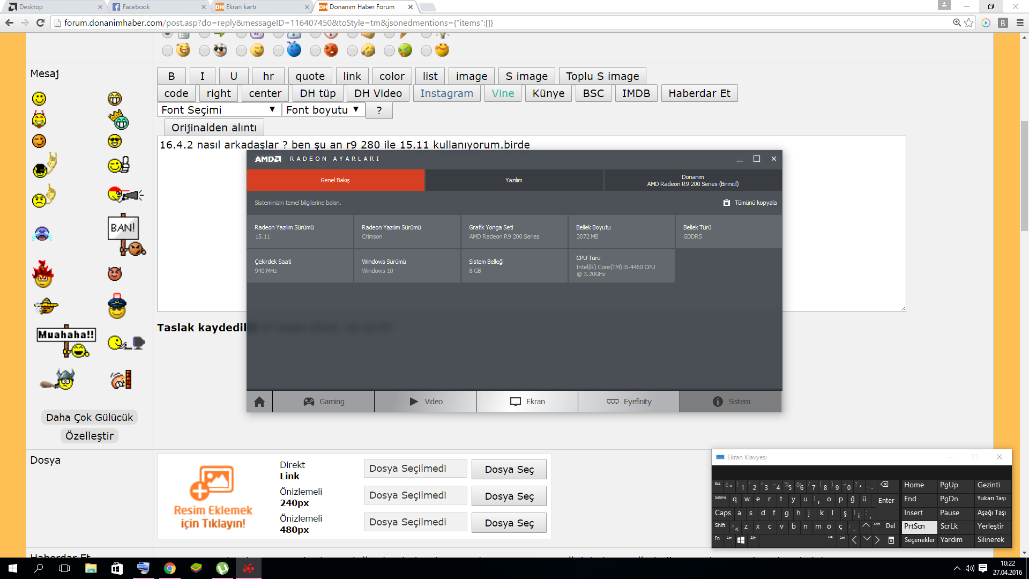Insert the thumbs-up smiley
The height and width of the screenshot is (579, 1029).
[x=118, y=165]
